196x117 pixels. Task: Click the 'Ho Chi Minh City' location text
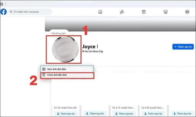pyautogui.click(x=94, y=51)
